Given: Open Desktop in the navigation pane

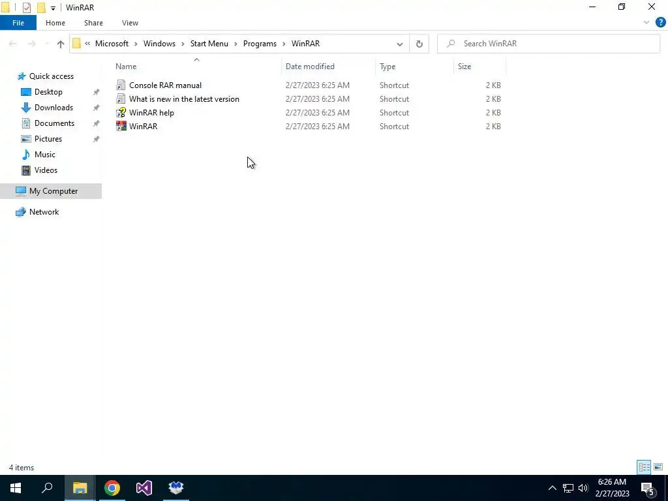Looking at the screenshot, I should click(x=48, y=92).
